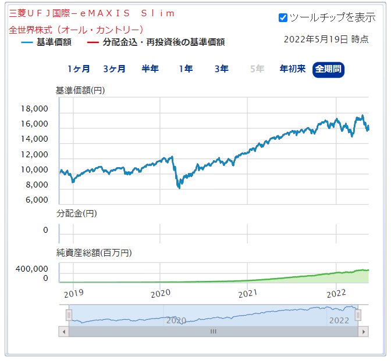Click the 全期間 period button

(328, 70)
